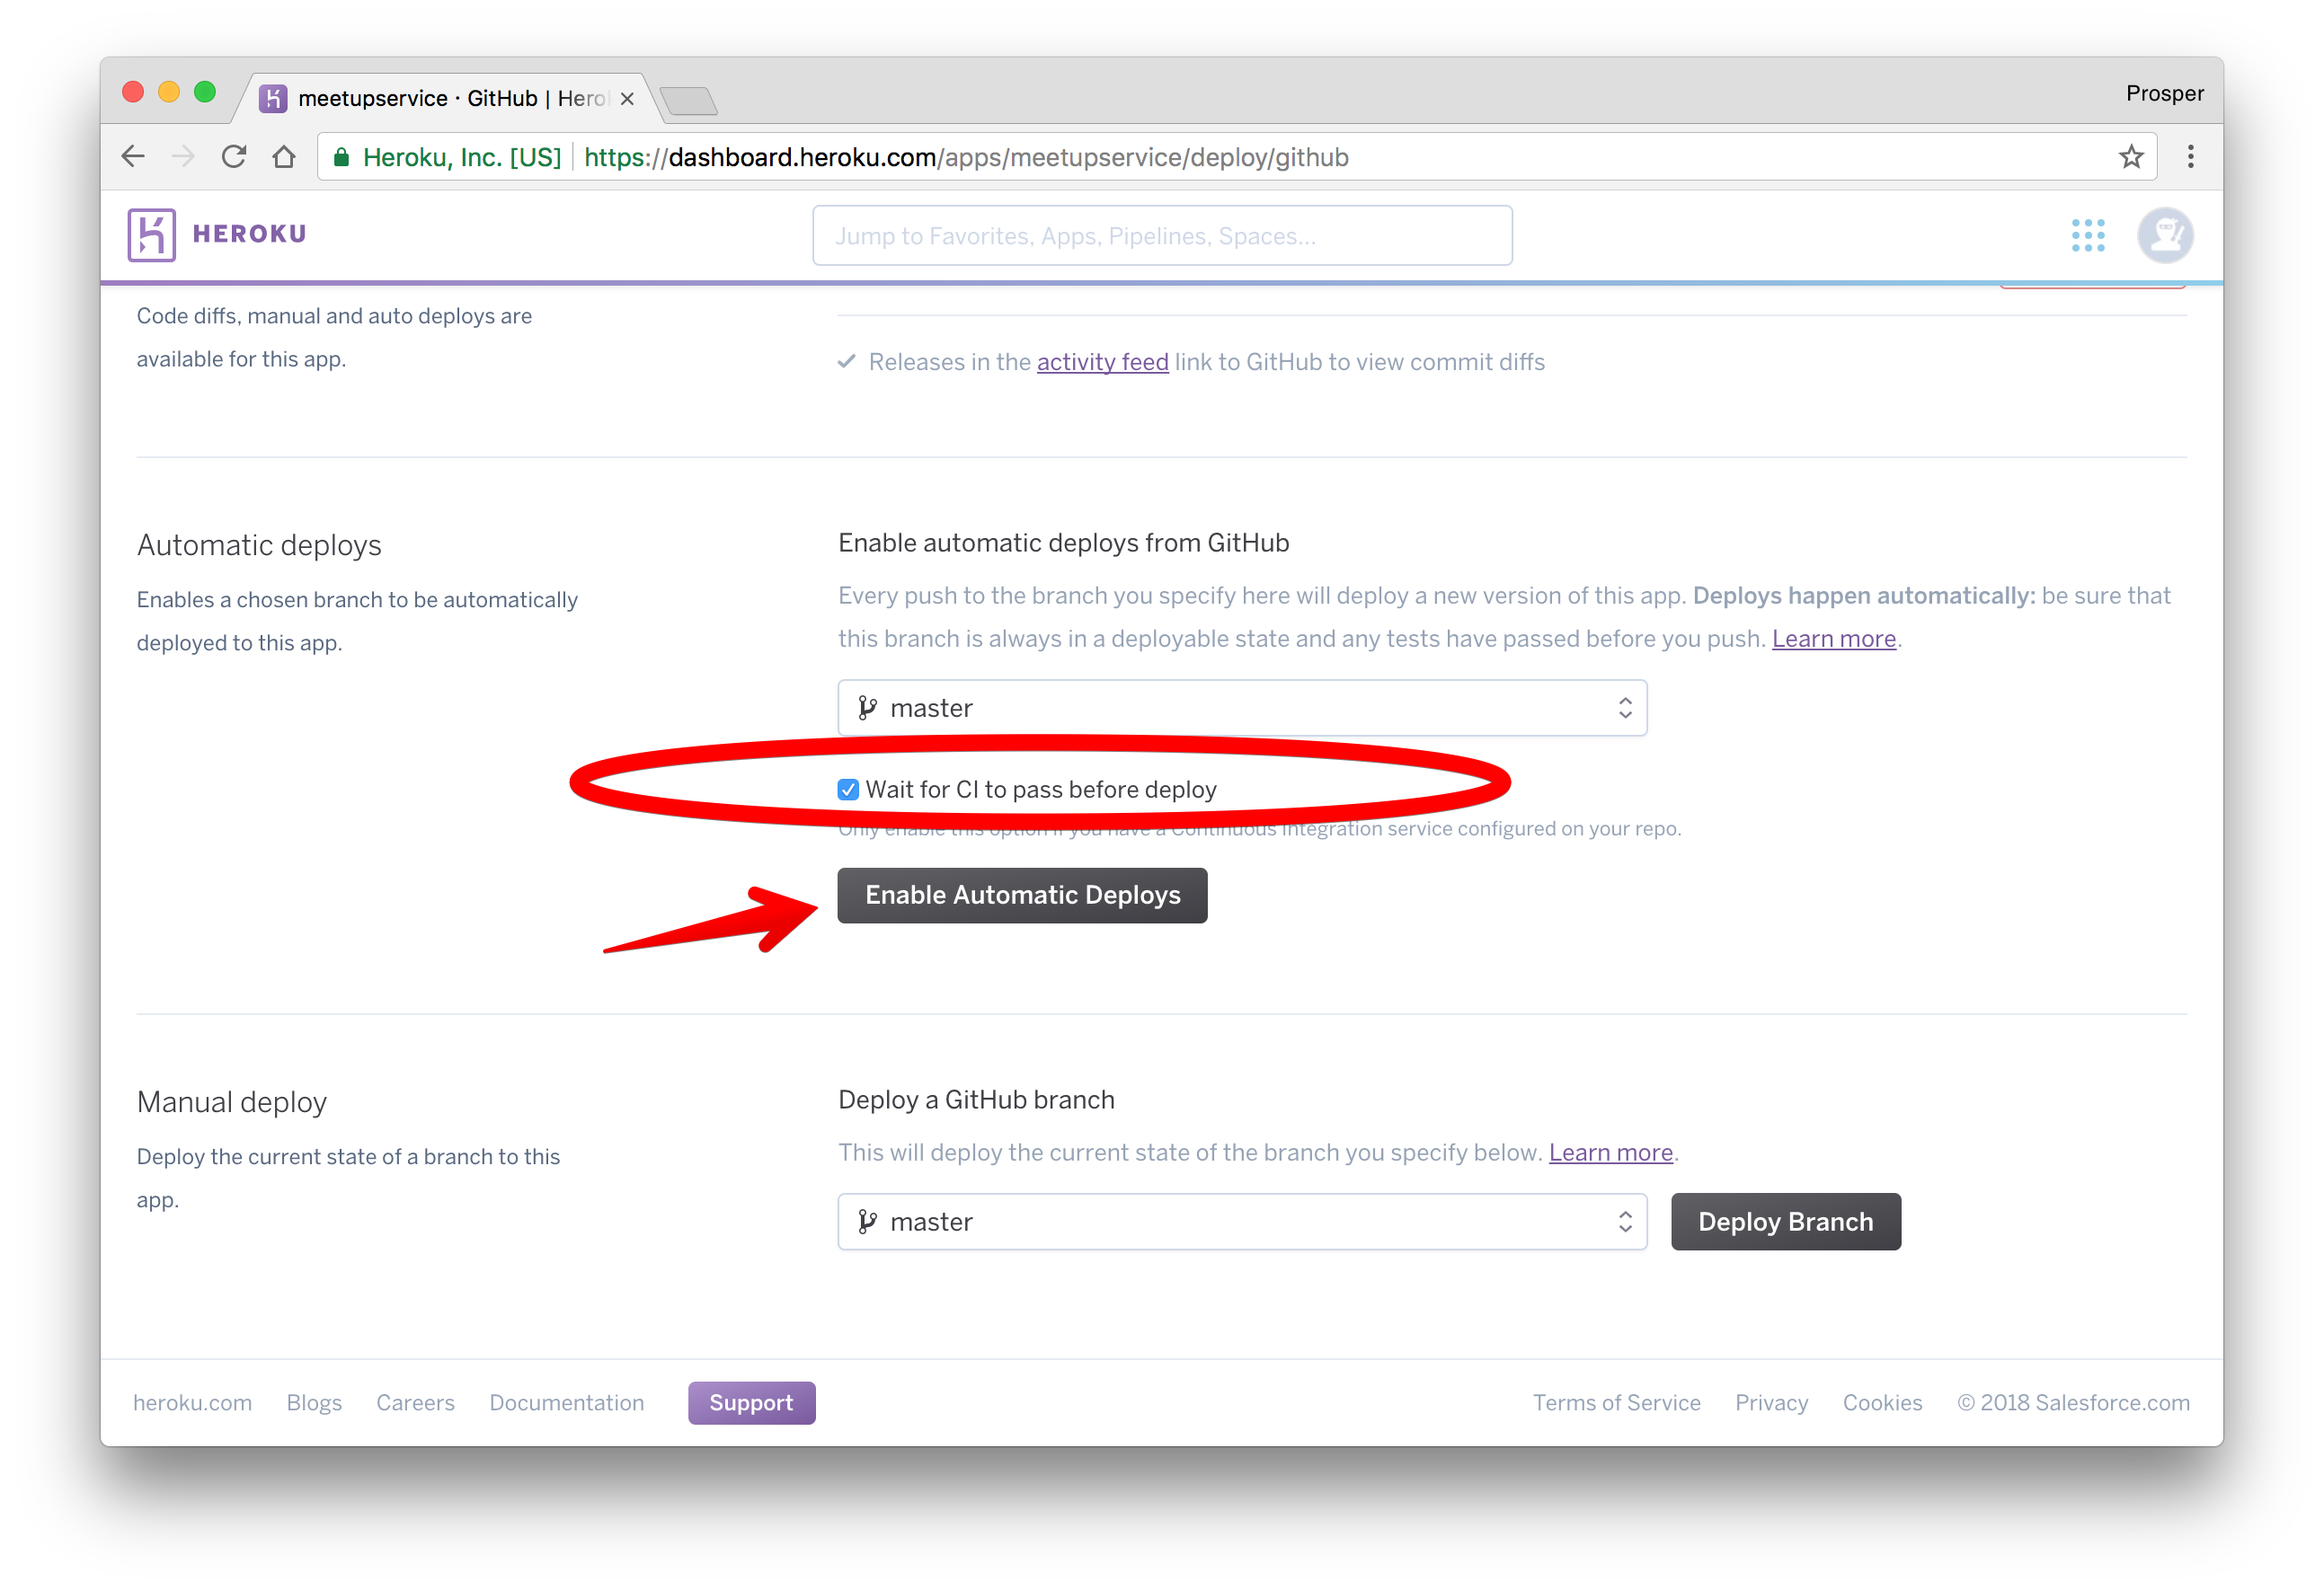Expand manual deploy master branch dropdown
The height and width of the screenshot is (1590, 2324).
click(x=1242, y=1221)
